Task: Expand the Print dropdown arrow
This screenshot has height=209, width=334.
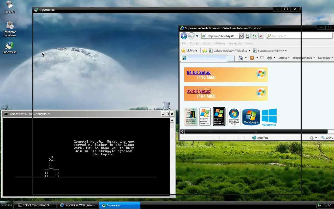Action: [x=275, y=58]
